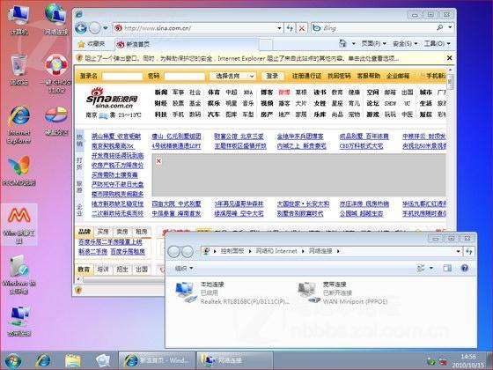This screenshot has width=493, height=370.
Task: Open a new blank tab in IE
Action: tap(266, 45)
